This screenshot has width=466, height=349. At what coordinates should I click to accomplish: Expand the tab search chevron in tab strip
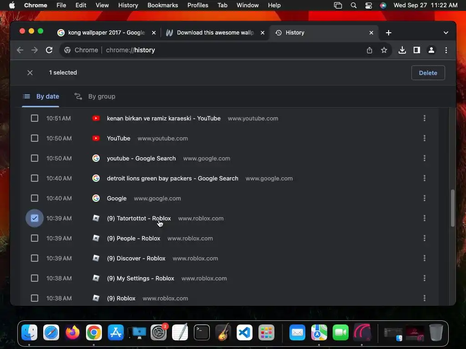(x=446, y=33)
